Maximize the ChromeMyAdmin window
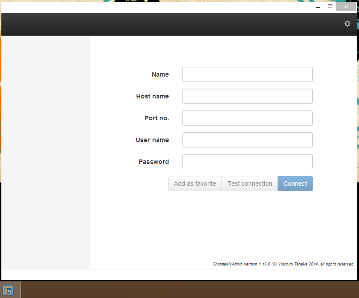 click(x=330, y=7)
